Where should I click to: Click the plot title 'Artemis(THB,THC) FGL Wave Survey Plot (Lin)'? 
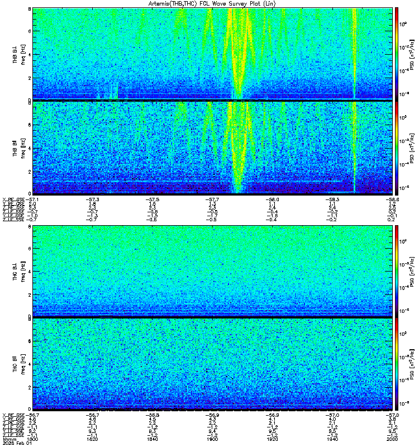tap(212, 4)
